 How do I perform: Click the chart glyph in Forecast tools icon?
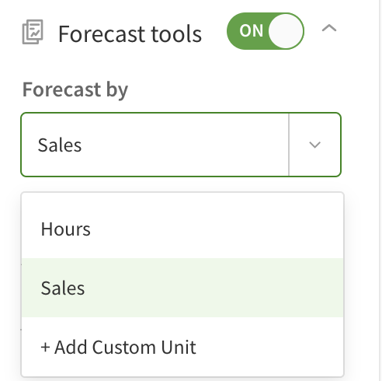(x=35, y=33)
